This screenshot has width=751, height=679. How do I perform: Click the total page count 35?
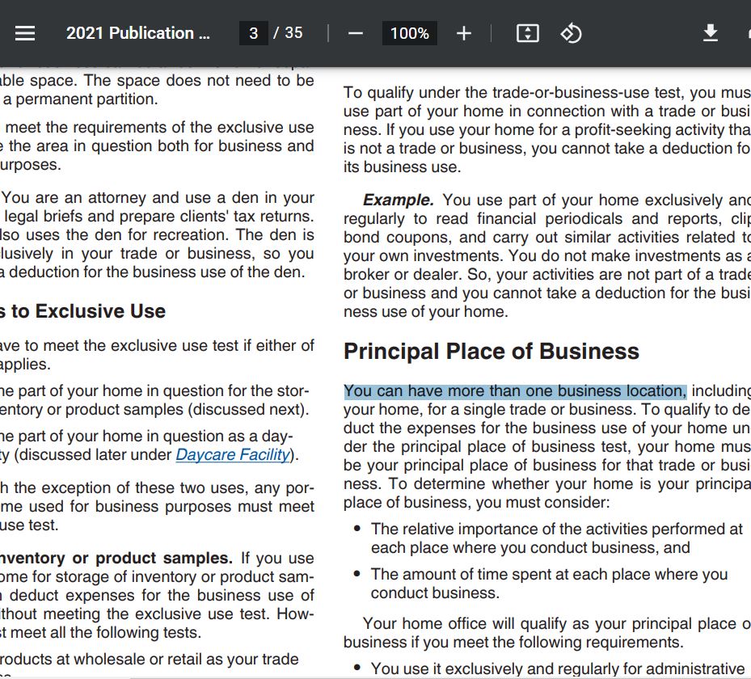(293, 32)
